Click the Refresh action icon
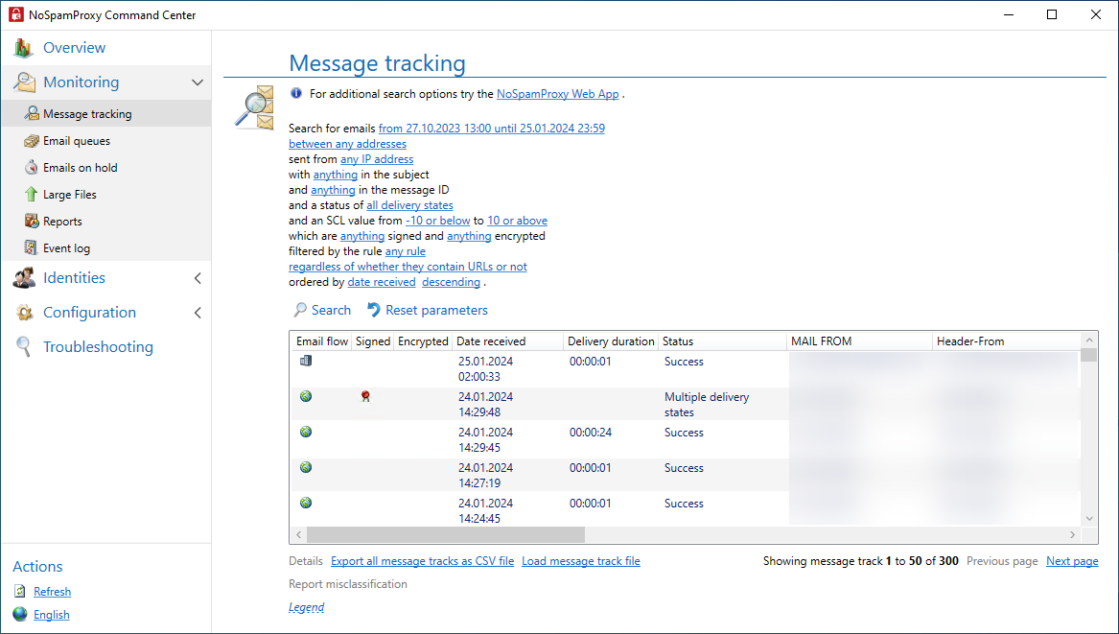The width and height of the screenshot is (1119, 634). [20, 591]
